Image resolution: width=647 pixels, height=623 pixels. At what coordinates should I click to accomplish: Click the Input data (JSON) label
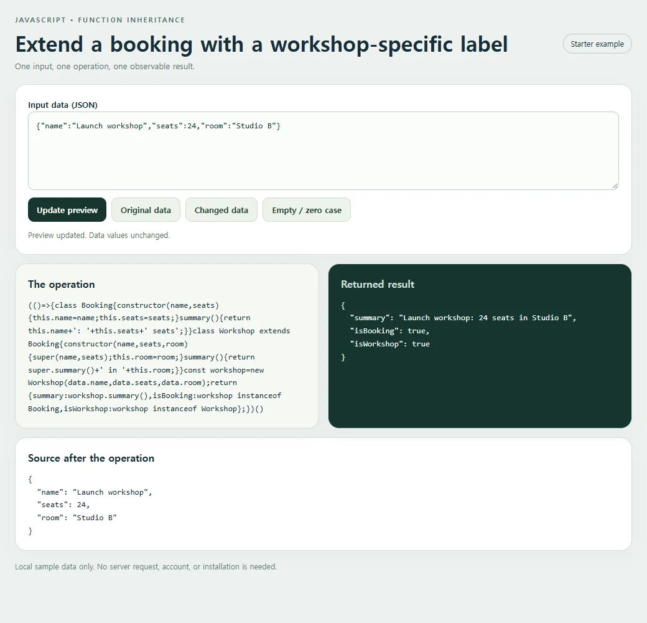point(63,105)
